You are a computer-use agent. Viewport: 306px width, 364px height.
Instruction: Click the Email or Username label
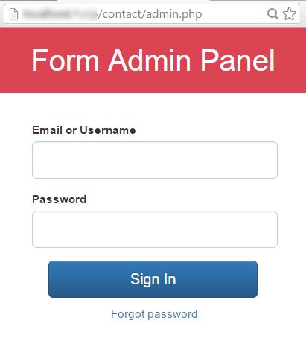click(84, 130)
